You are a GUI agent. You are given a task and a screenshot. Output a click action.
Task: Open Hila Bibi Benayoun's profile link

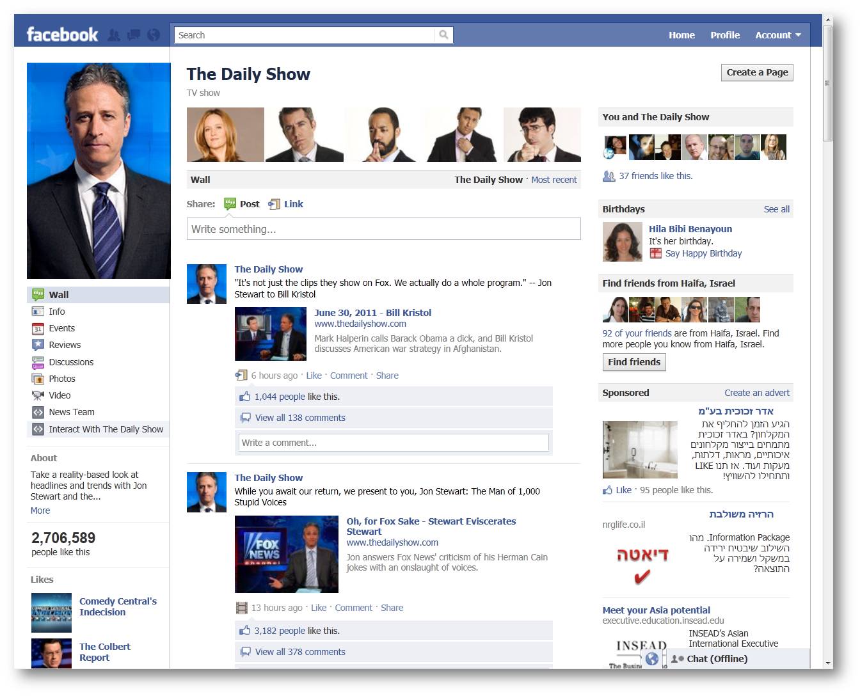[x=690, y=229]
